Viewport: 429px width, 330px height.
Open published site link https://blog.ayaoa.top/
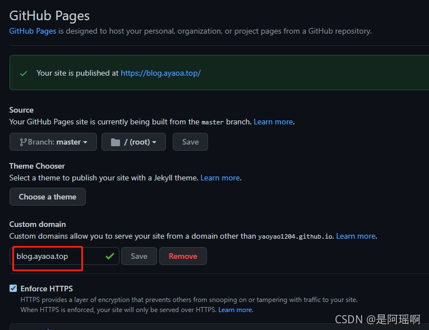coord(160,73)
